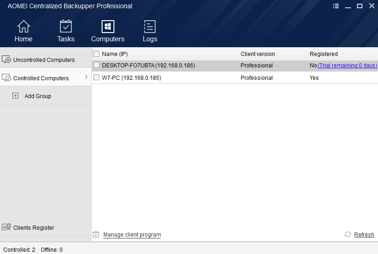
Task: Tick the select-all checkbox in Name (IP) header
Action: (x=97, y=54)
